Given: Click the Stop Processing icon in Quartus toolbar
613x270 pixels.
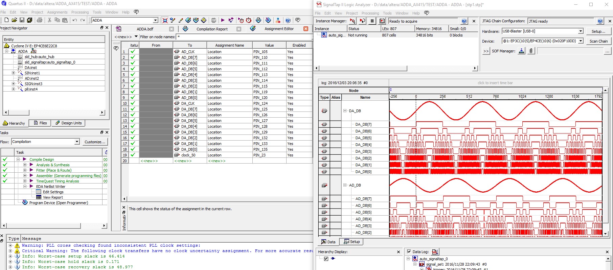Looking at the screenshot, I should pyautogui.click(x=213, y=20).
